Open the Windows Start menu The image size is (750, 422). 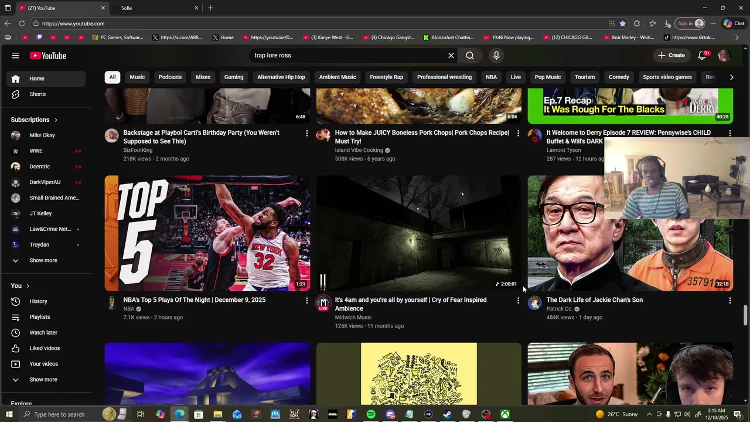coord(9,414)
